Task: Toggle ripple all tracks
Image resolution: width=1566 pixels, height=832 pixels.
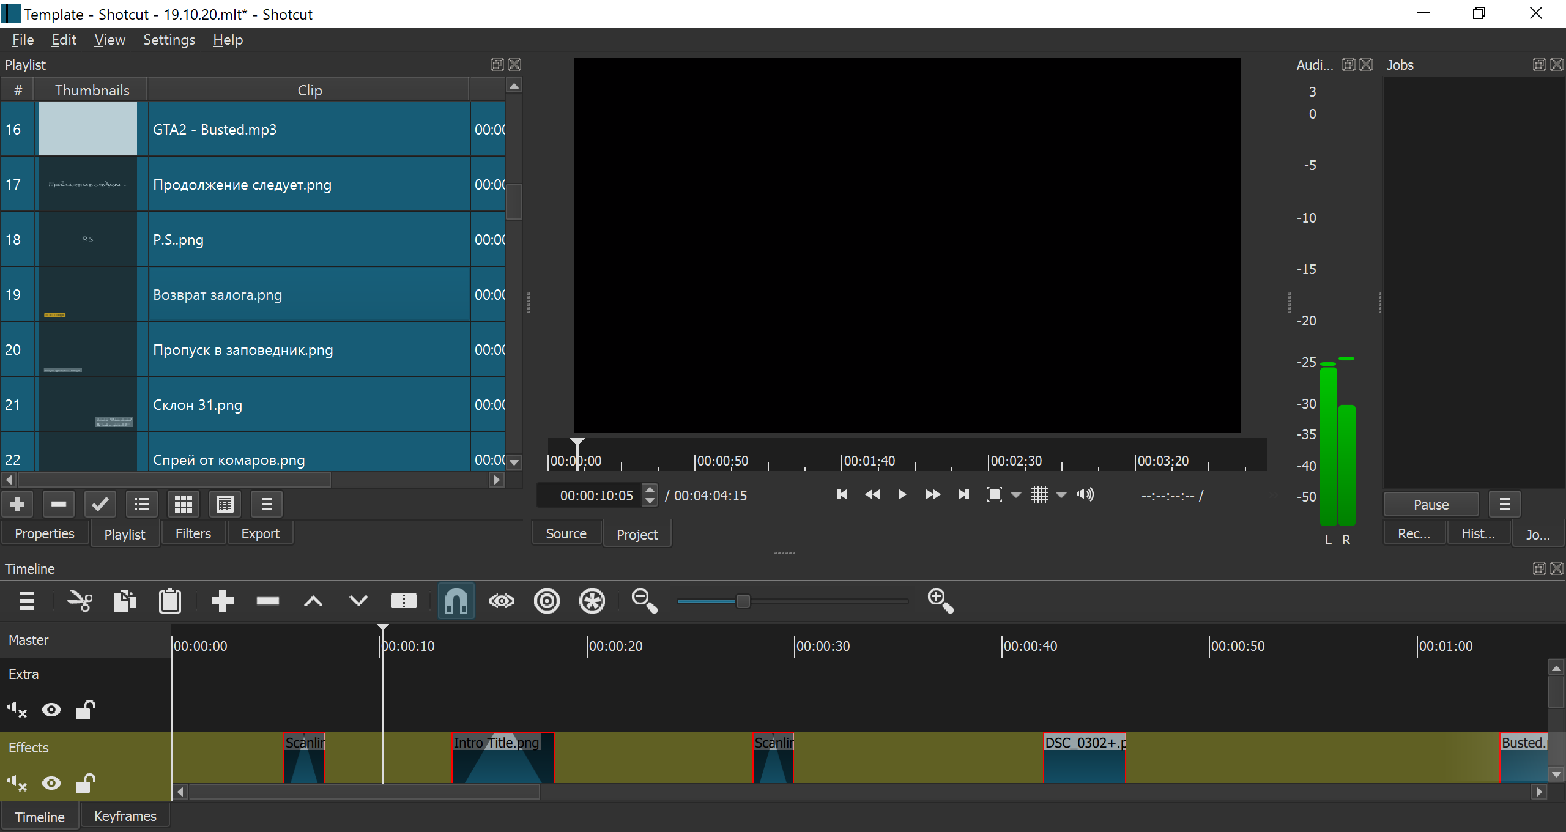Action: [x=592, y=601]
